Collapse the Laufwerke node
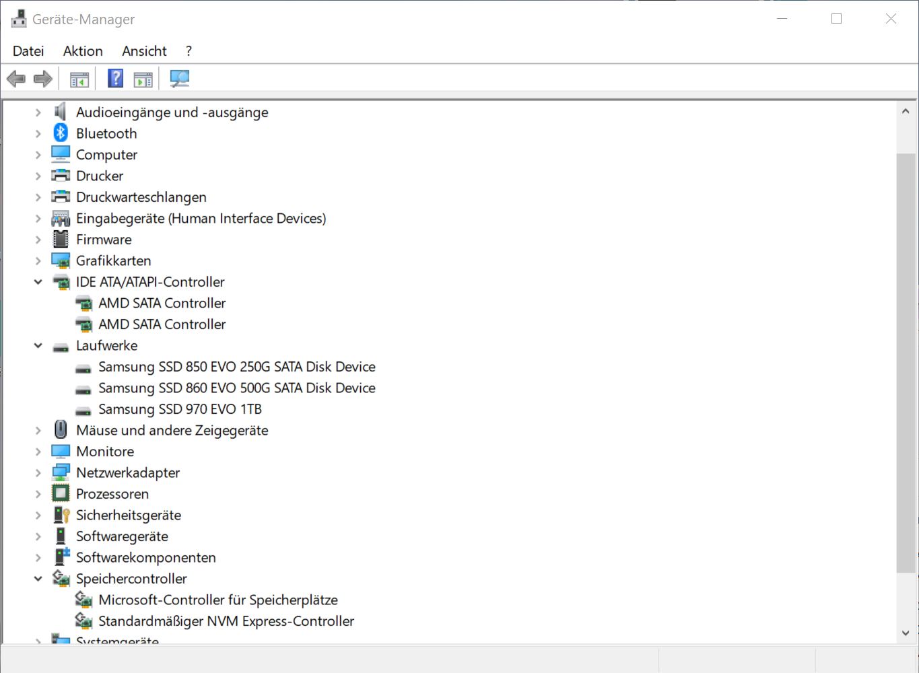The width and height of the screenshot is (919, 673). pos(38,345)
